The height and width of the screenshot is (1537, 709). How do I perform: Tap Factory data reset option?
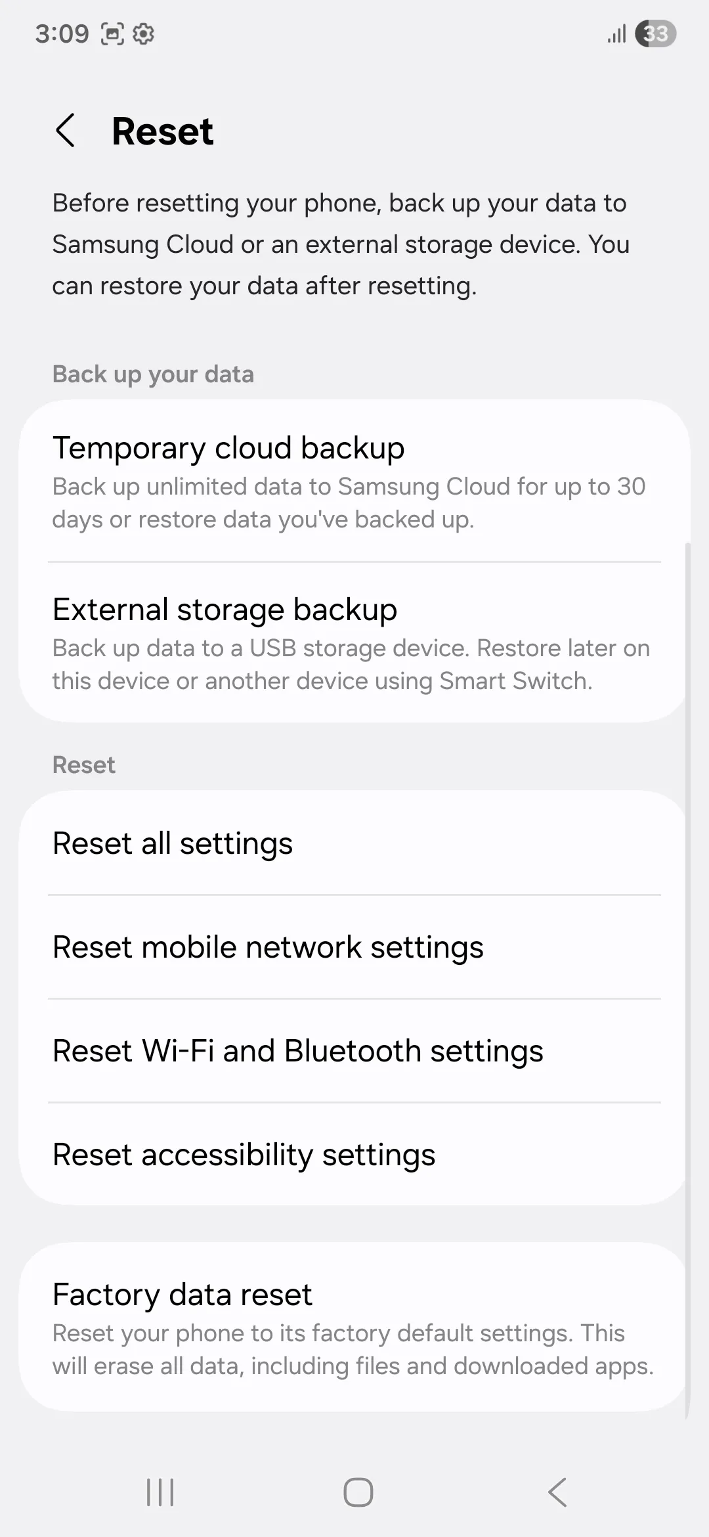[x=354, y=1328]
